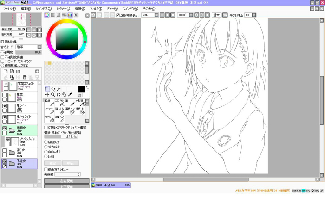Create a new linework layer

pos(12,71)
